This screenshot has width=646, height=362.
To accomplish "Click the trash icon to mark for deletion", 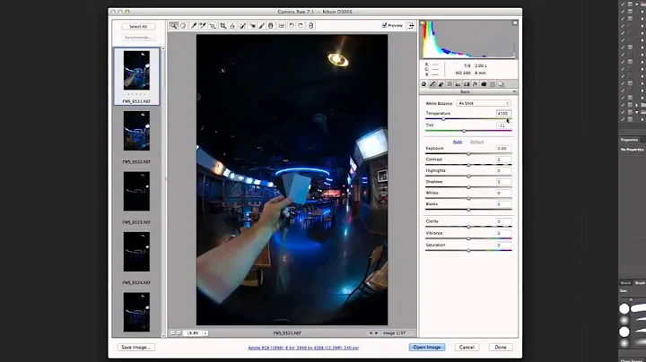I will point(311,25).
